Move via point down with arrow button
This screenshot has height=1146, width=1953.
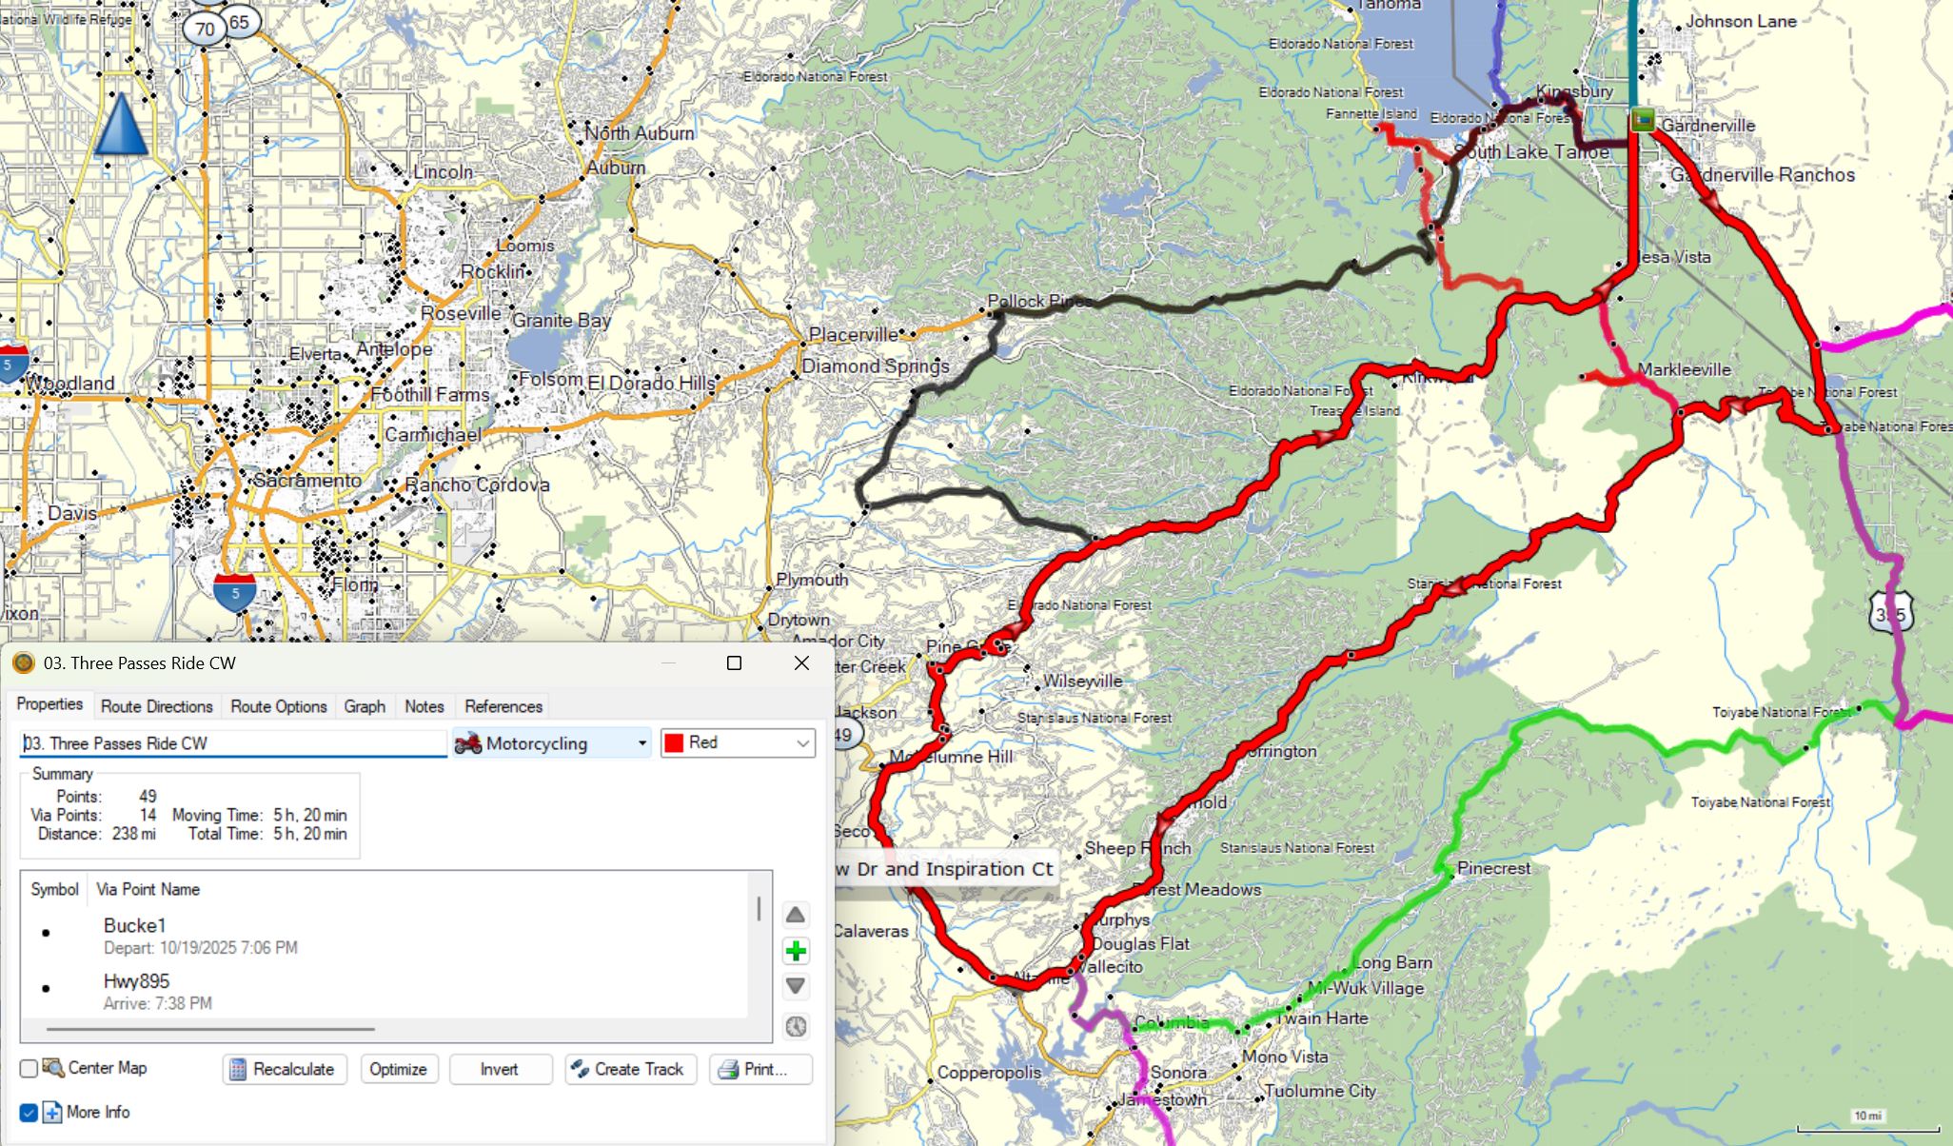pos(796,986)
